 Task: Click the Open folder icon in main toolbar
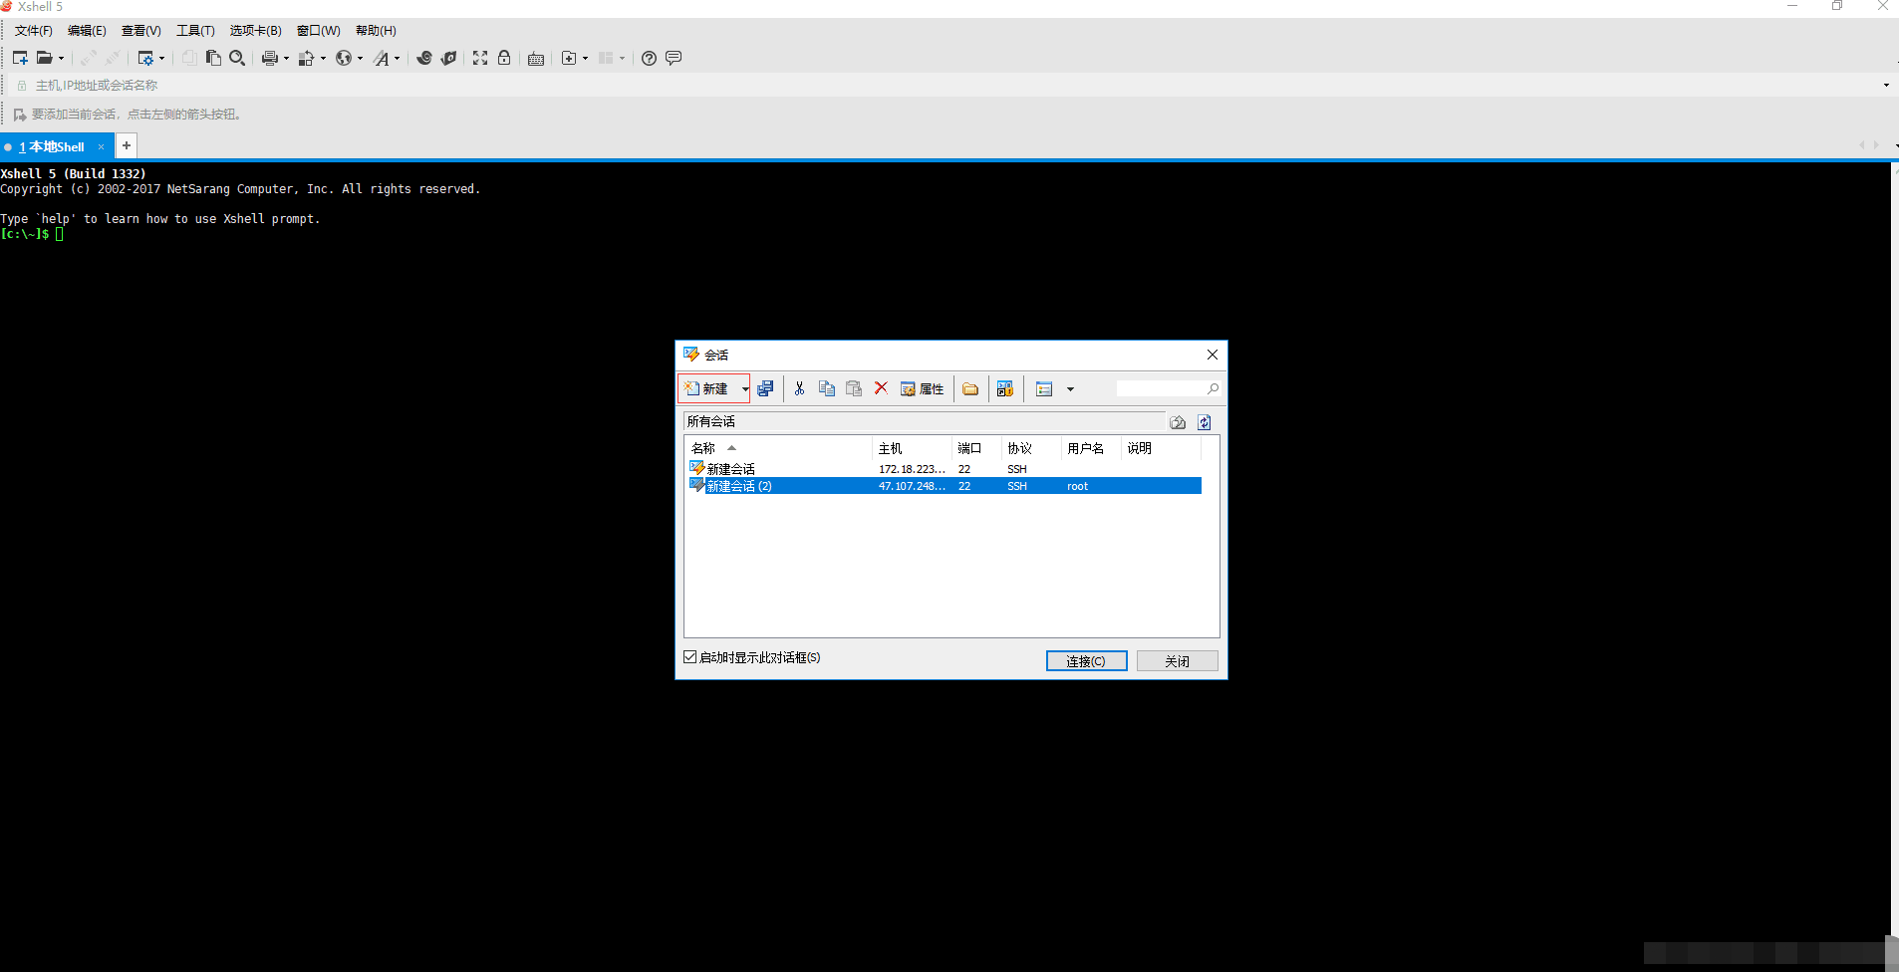45,58
